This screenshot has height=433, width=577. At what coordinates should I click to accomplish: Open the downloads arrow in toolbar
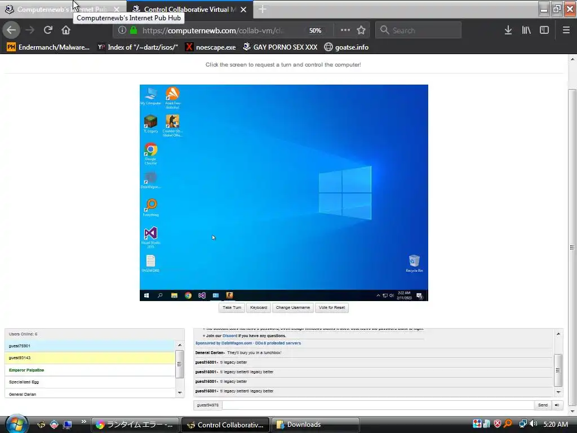pyautogui.click(x=508, y=30)
